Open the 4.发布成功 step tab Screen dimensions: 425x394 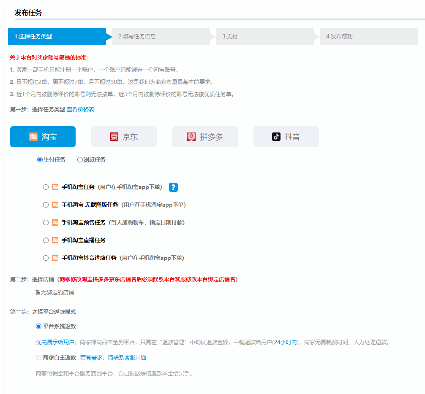(x=369, y=36)
